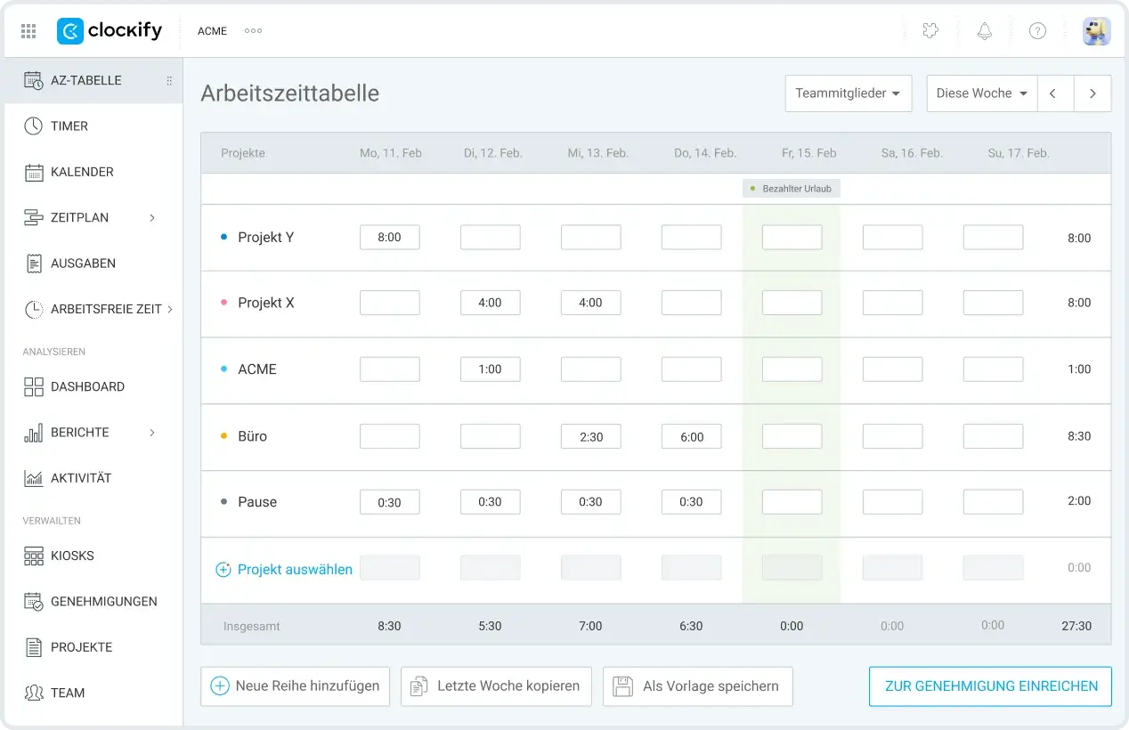Screen dimensions: 1129x730
Task: Open the notifications bell
Action: (x=984, y=31)
